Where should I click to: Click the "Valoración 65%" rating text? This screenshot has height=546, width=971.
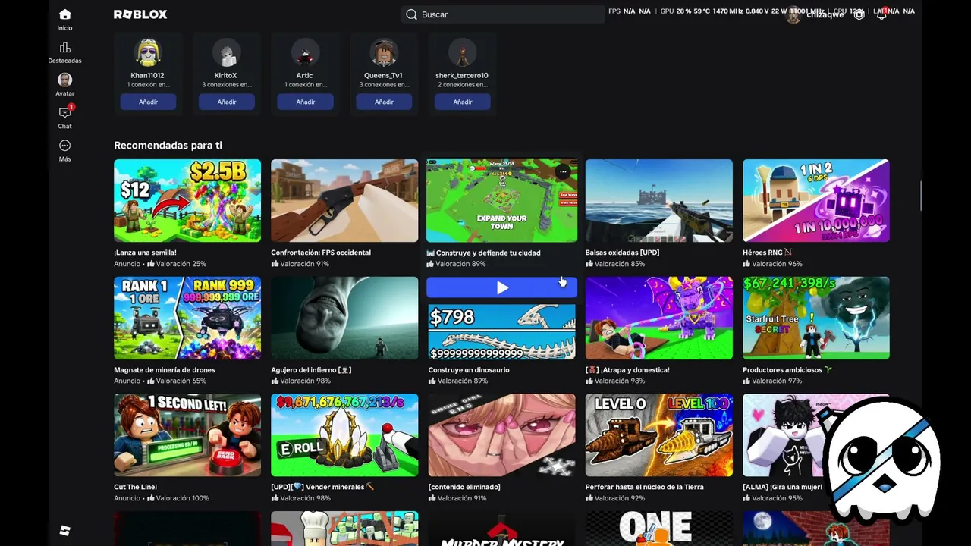pyautogui.click(x=181, y=381)
